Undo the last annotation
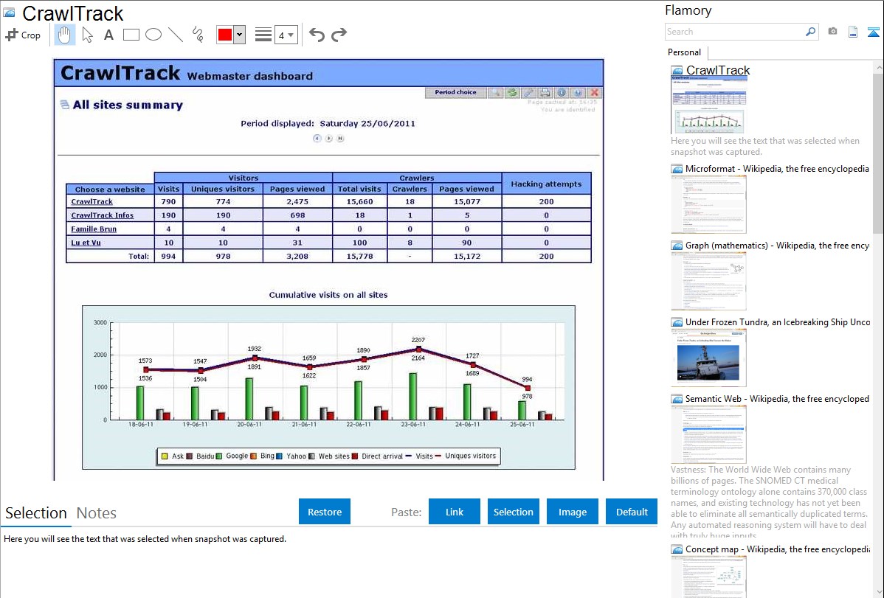Viewport: 884px width, 598px height. pos(317,35)
